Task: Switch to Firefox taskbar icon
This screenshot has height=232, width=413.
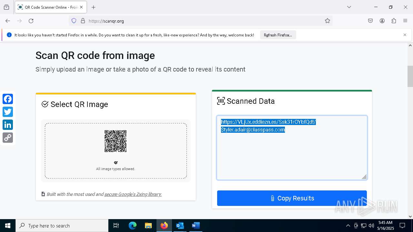Action: (164, 226)
